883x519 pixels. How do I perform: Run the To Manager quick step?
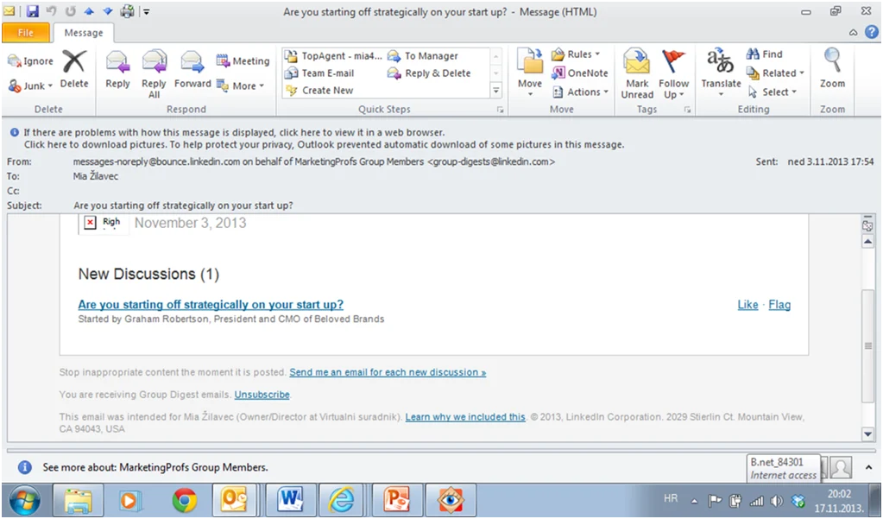point(424,56)
